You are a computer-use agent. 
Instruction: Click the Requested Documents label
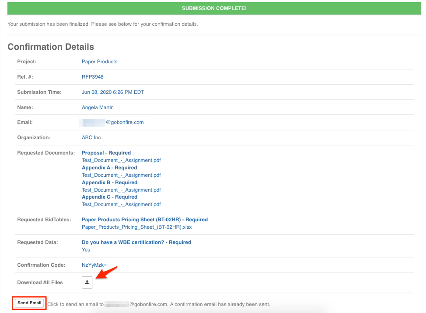[46, 153]
